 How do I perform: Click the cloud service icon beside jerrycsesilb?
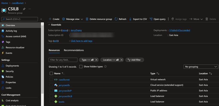pyautogui.click(x=56, y=85)
